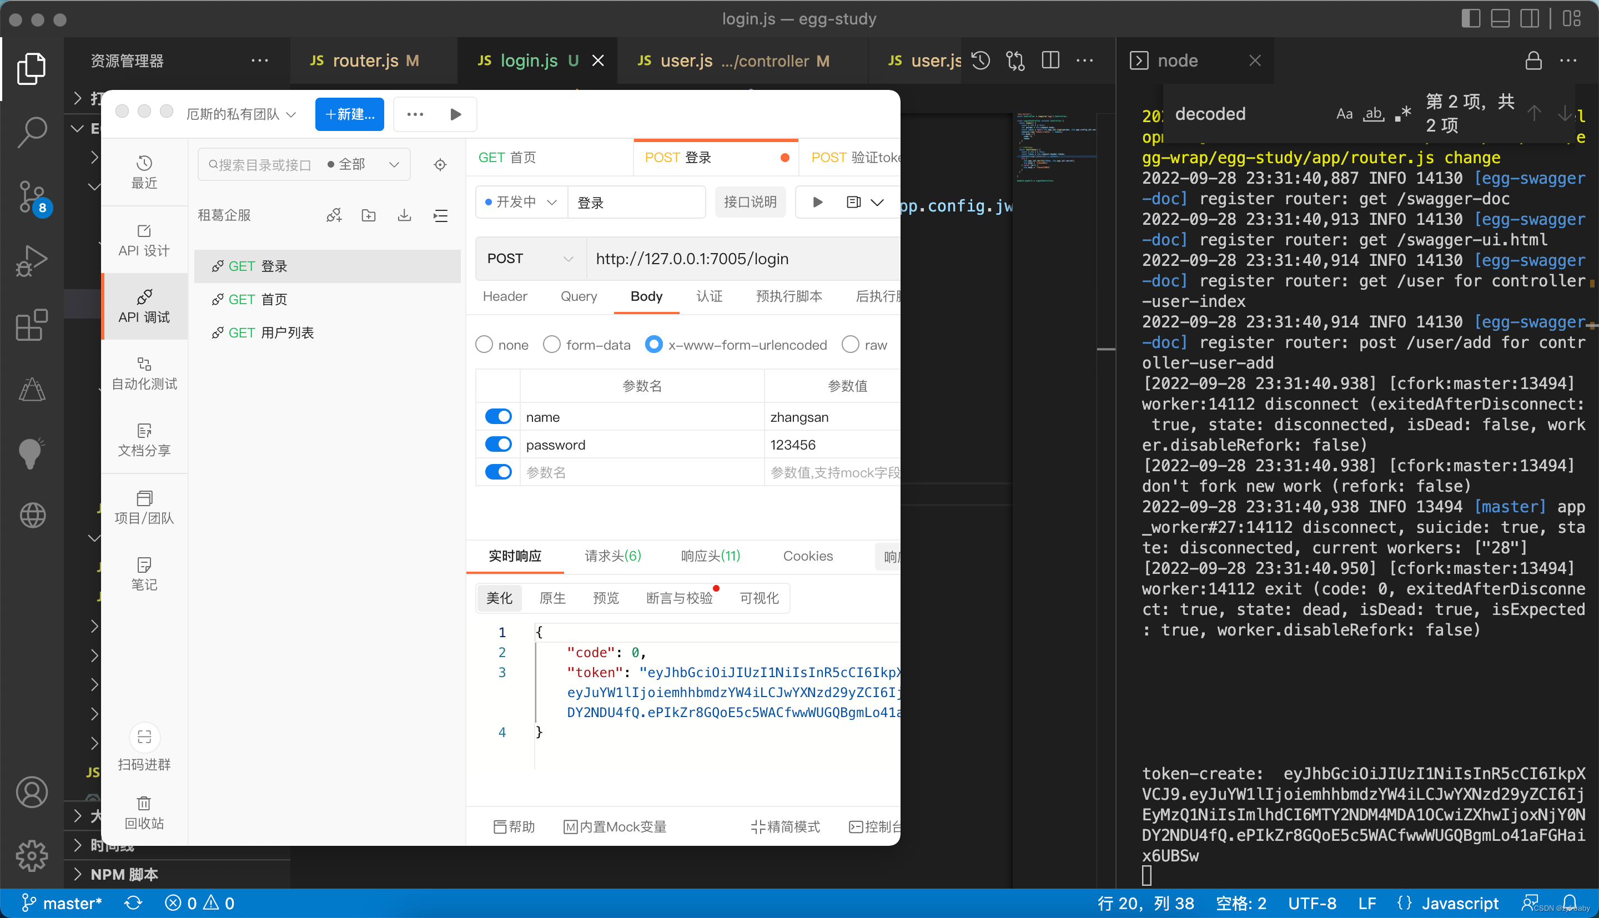
Task: Open API 设计 in the left sidebar
Action: 144,240
